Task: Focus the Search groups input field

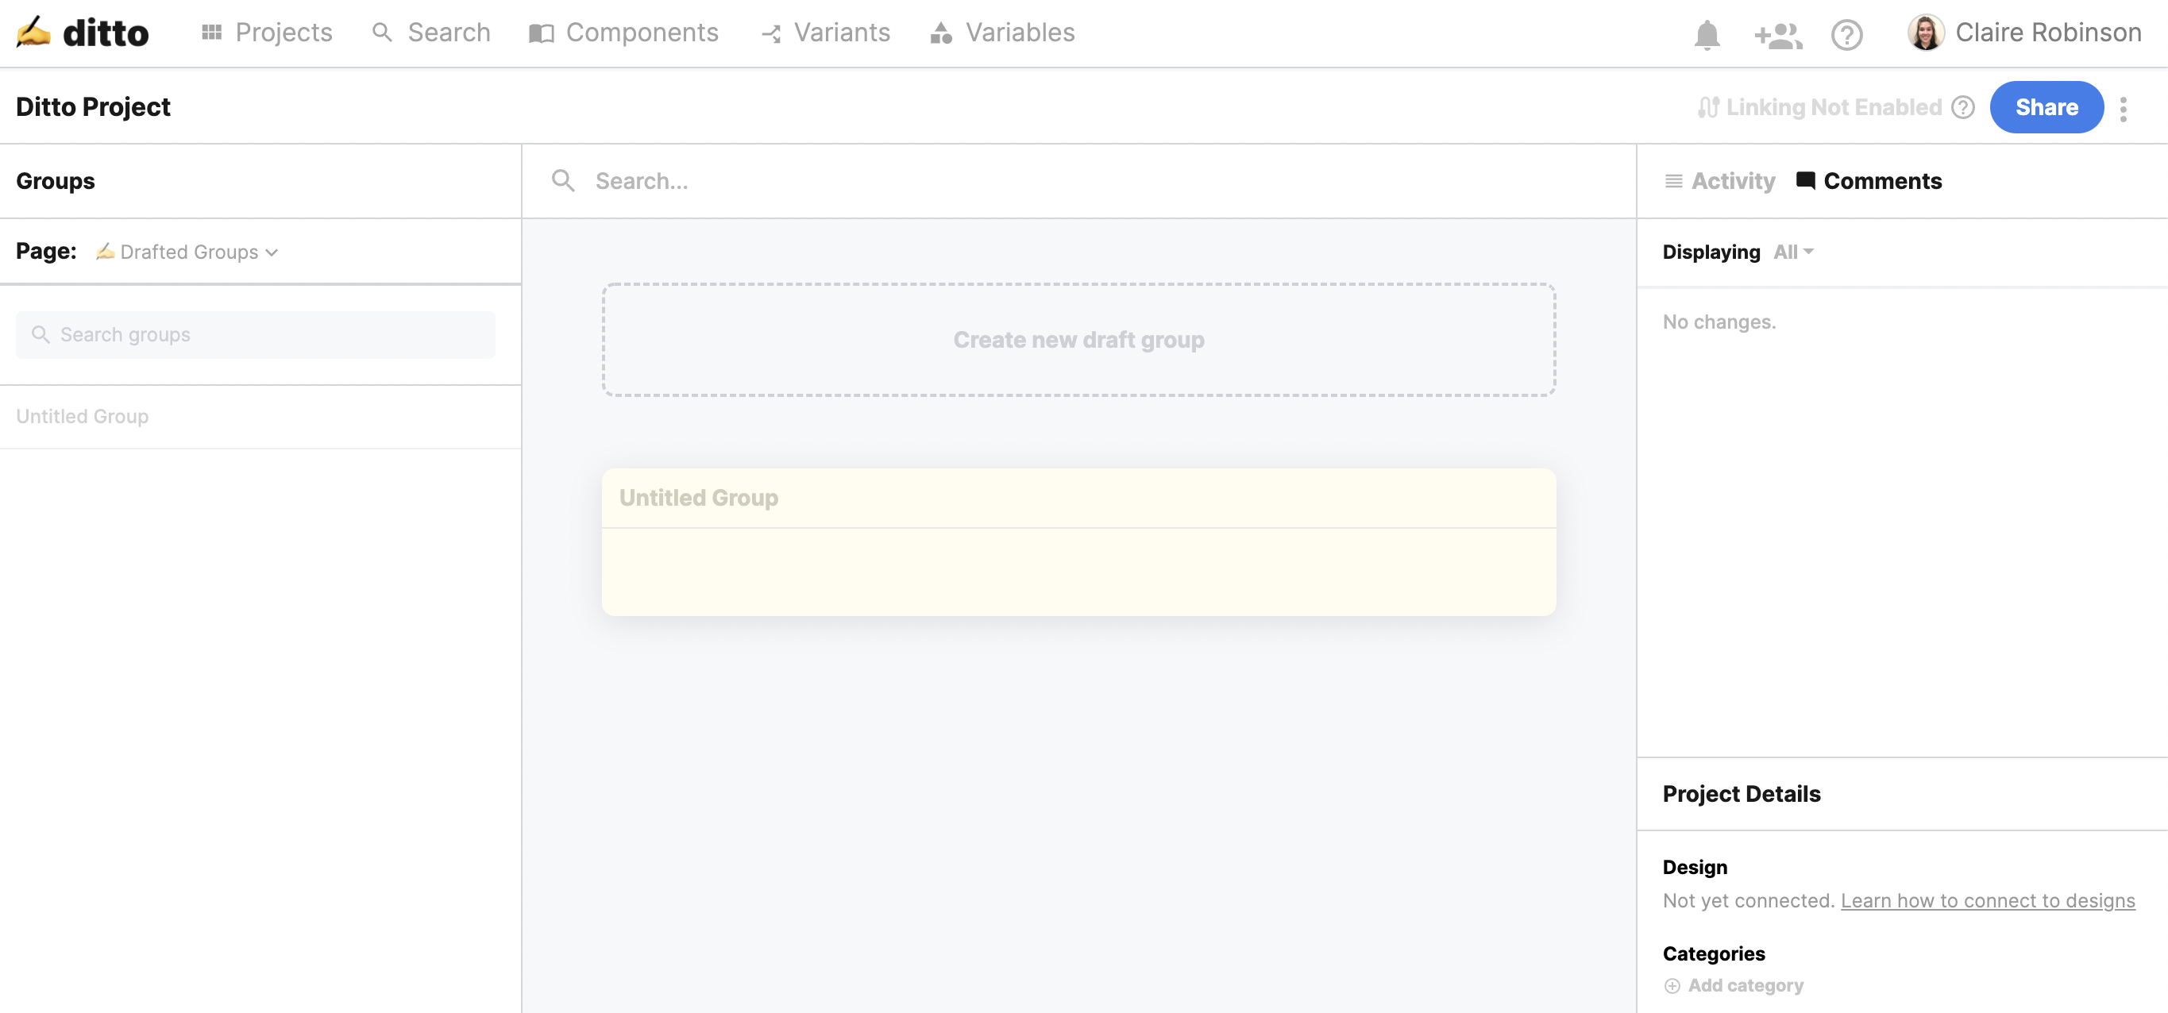Action: coord(256,335)
